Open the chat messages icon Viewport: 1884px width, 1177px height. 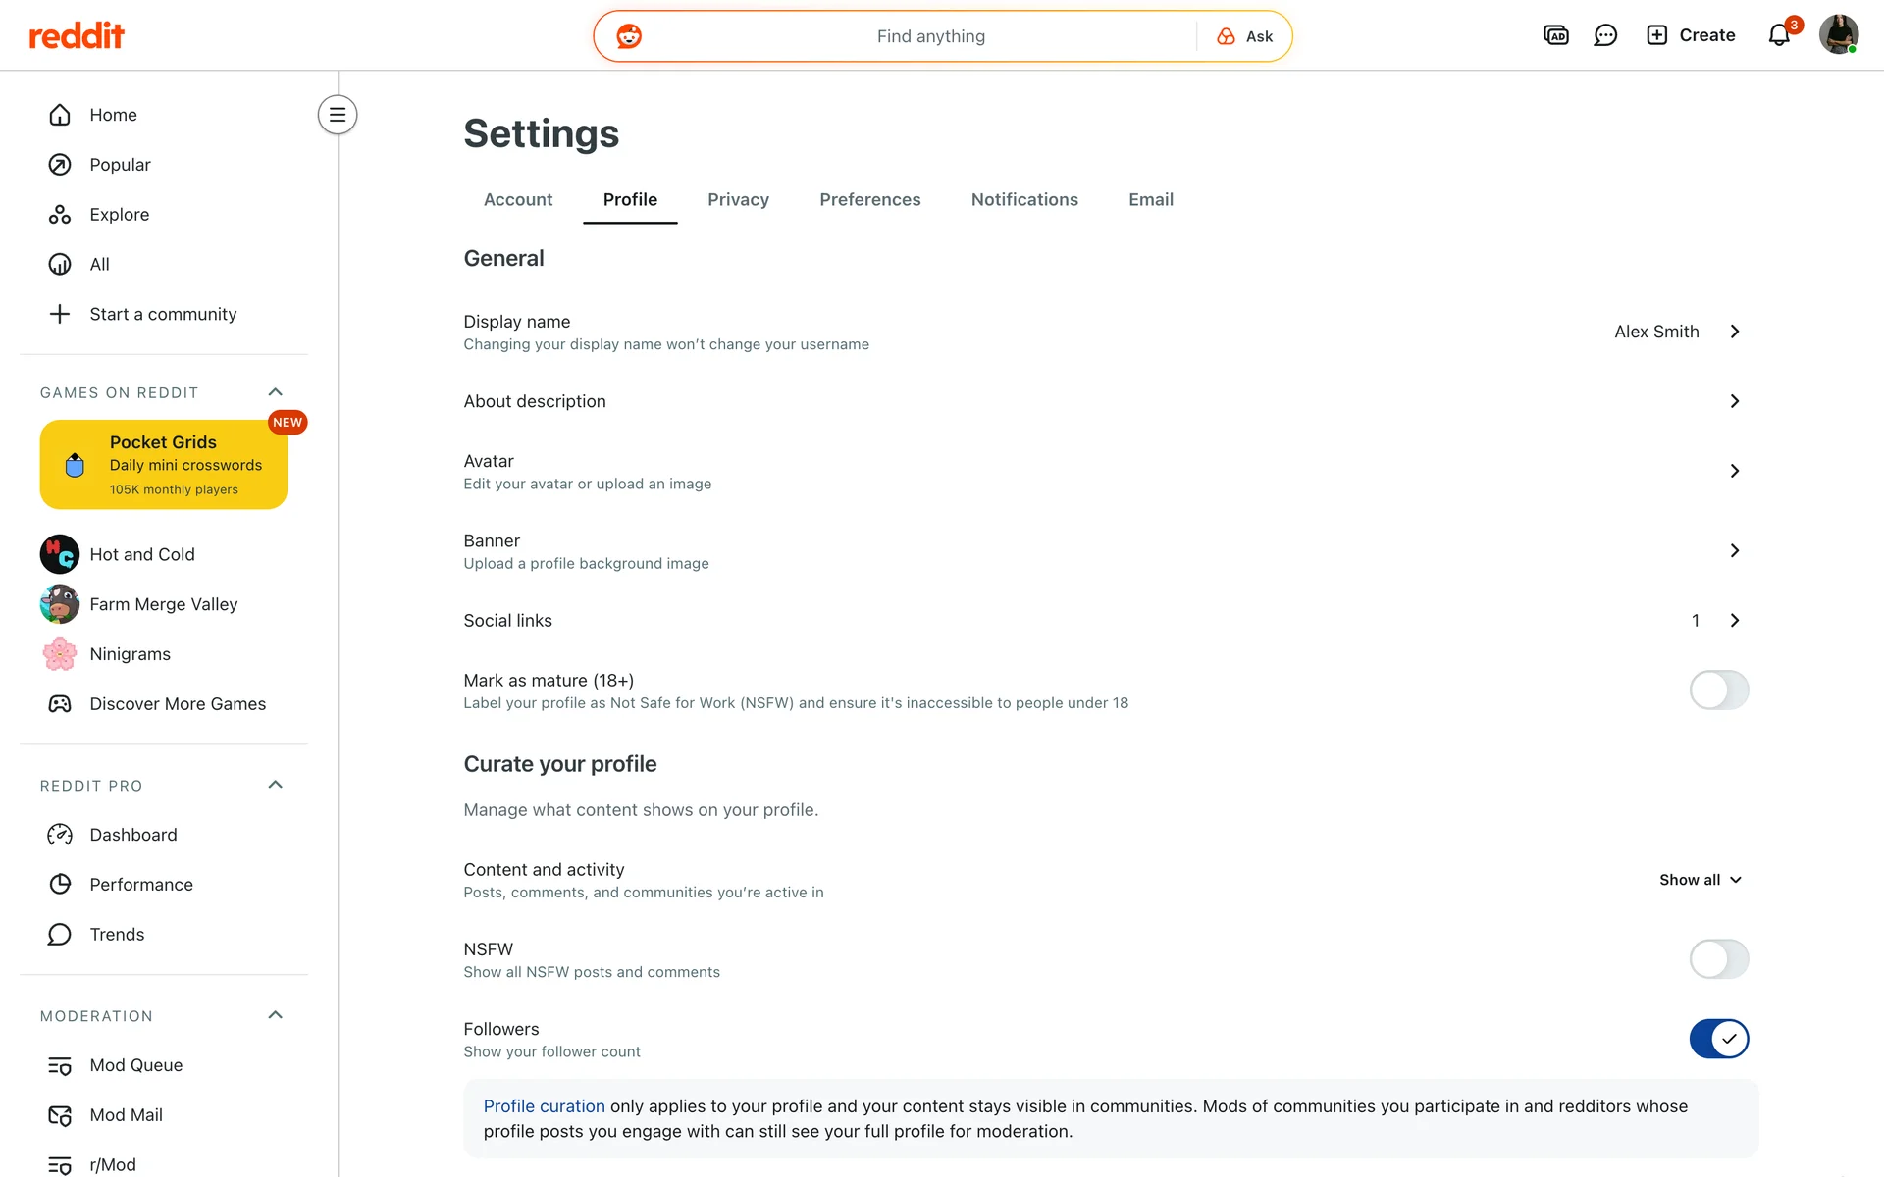click(x=1605, y=35)
